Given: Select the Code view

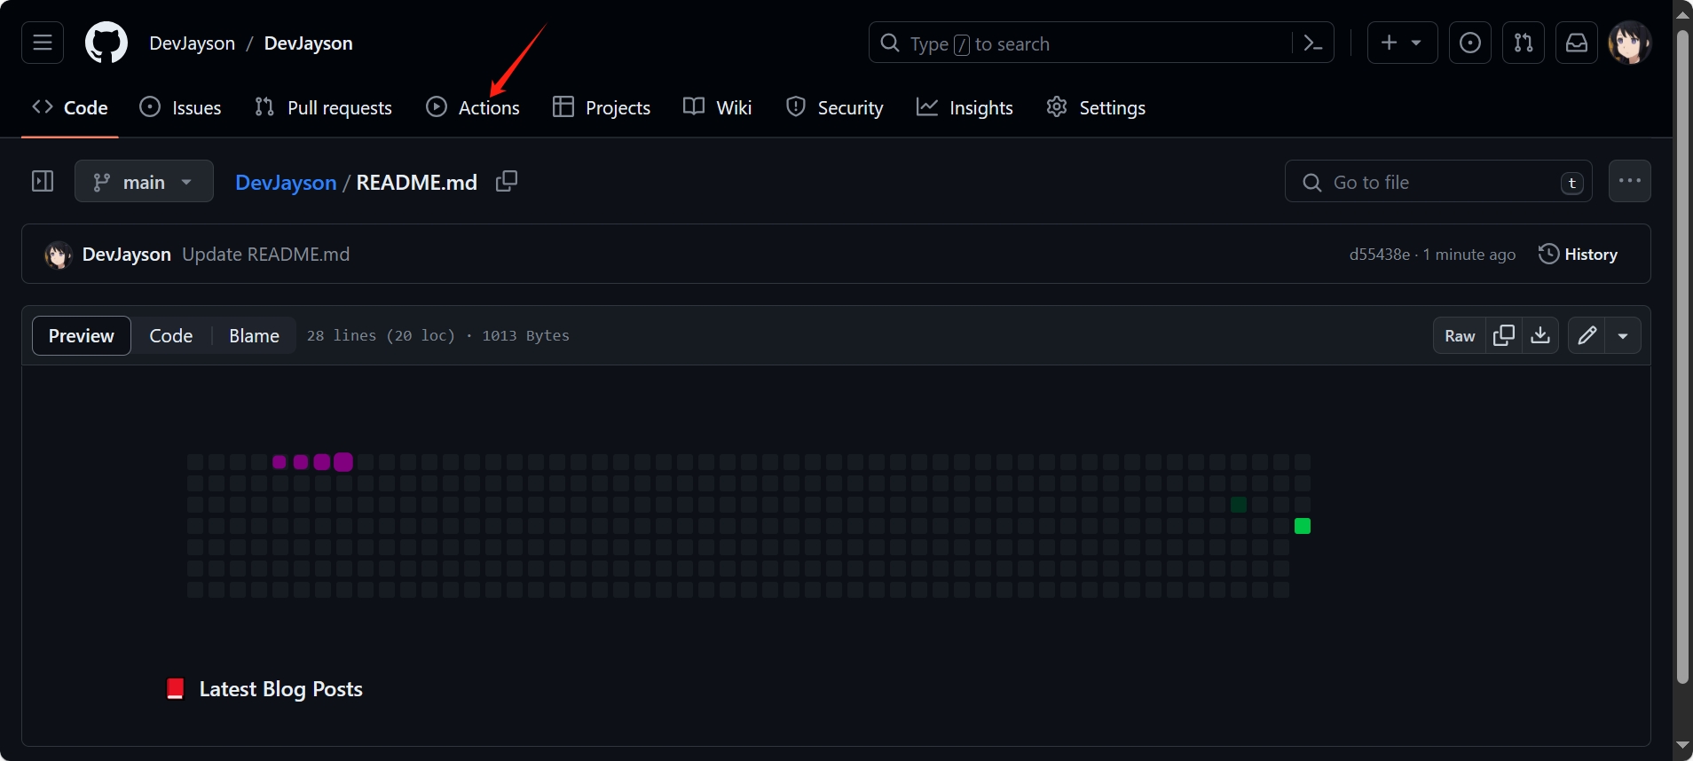Looking at the screenshot, I should click(171, 335).
